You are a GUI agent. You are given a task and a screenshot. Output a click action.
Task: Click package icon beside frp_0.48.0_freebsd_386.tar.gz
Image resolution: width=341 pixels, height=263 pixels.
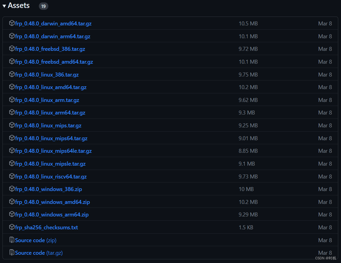(12, 49)
